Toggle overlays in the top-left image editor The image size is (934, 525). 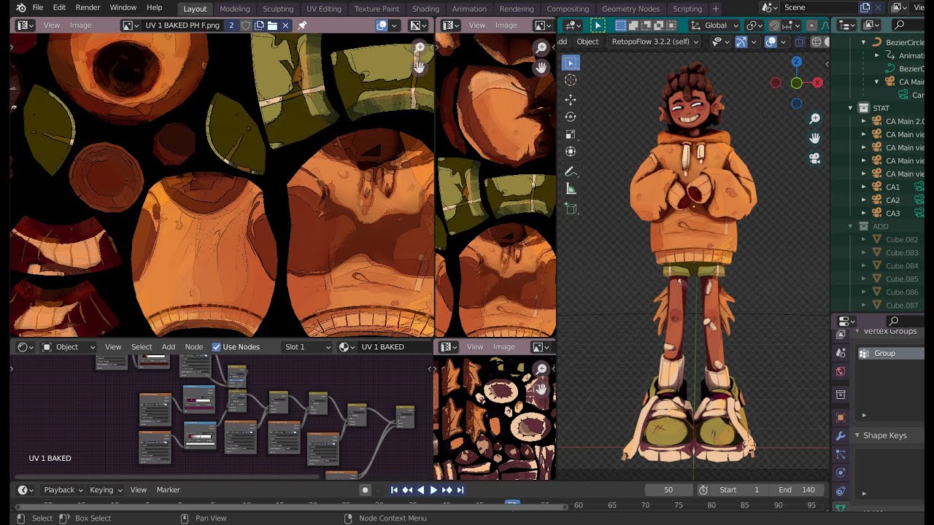pyautogui.click(x=381, y=25)
